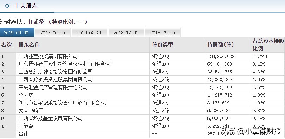Click 流通A股 in 山西亚宝投资集团有限公司 row
285x139 pixels.
(161, 56)
